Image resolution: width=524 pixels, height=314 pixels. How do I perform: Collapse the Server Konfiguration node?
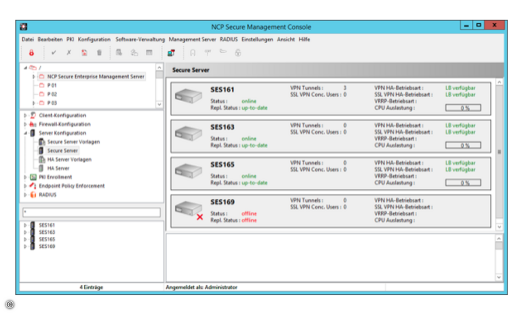click(x=26, y=133)
